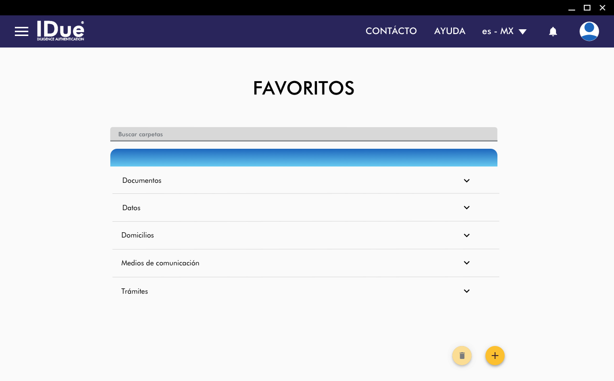Image resolution: width=614 pixels, height=381 pixels.
Task: Click the Medios de comunicación chevron arrow
Action: coord(467,263)
